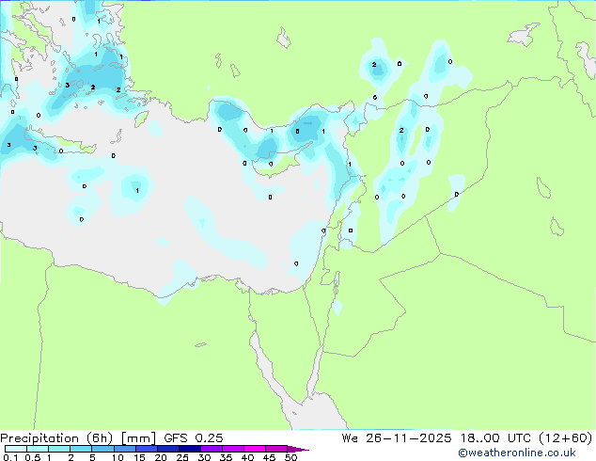Click the 'GFS 0.25' model label
This screenshot has height=461, width=596.
[x=194, y=438]
